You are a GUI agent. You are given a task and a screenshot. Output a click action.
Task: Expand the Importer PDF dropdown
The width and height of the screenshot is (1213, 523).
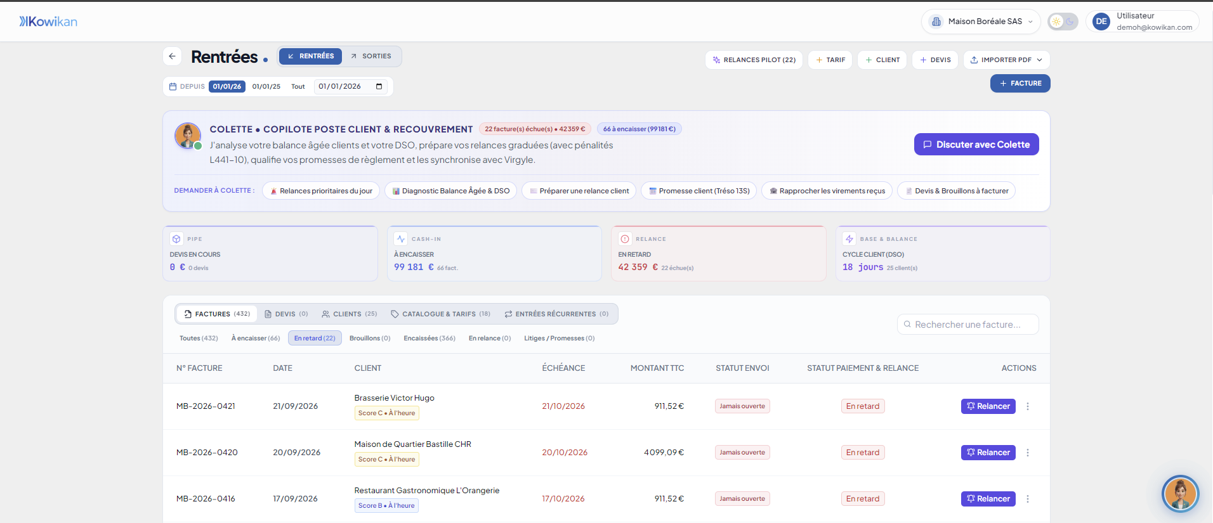click(1007, 60)
